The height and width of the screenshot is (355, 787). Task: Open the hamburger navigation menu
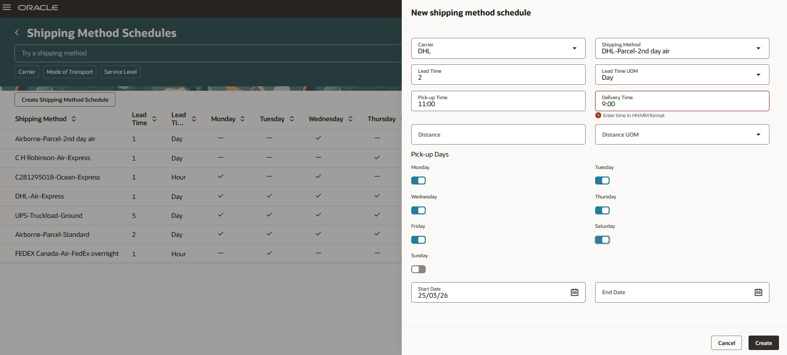tap(6, 7)
